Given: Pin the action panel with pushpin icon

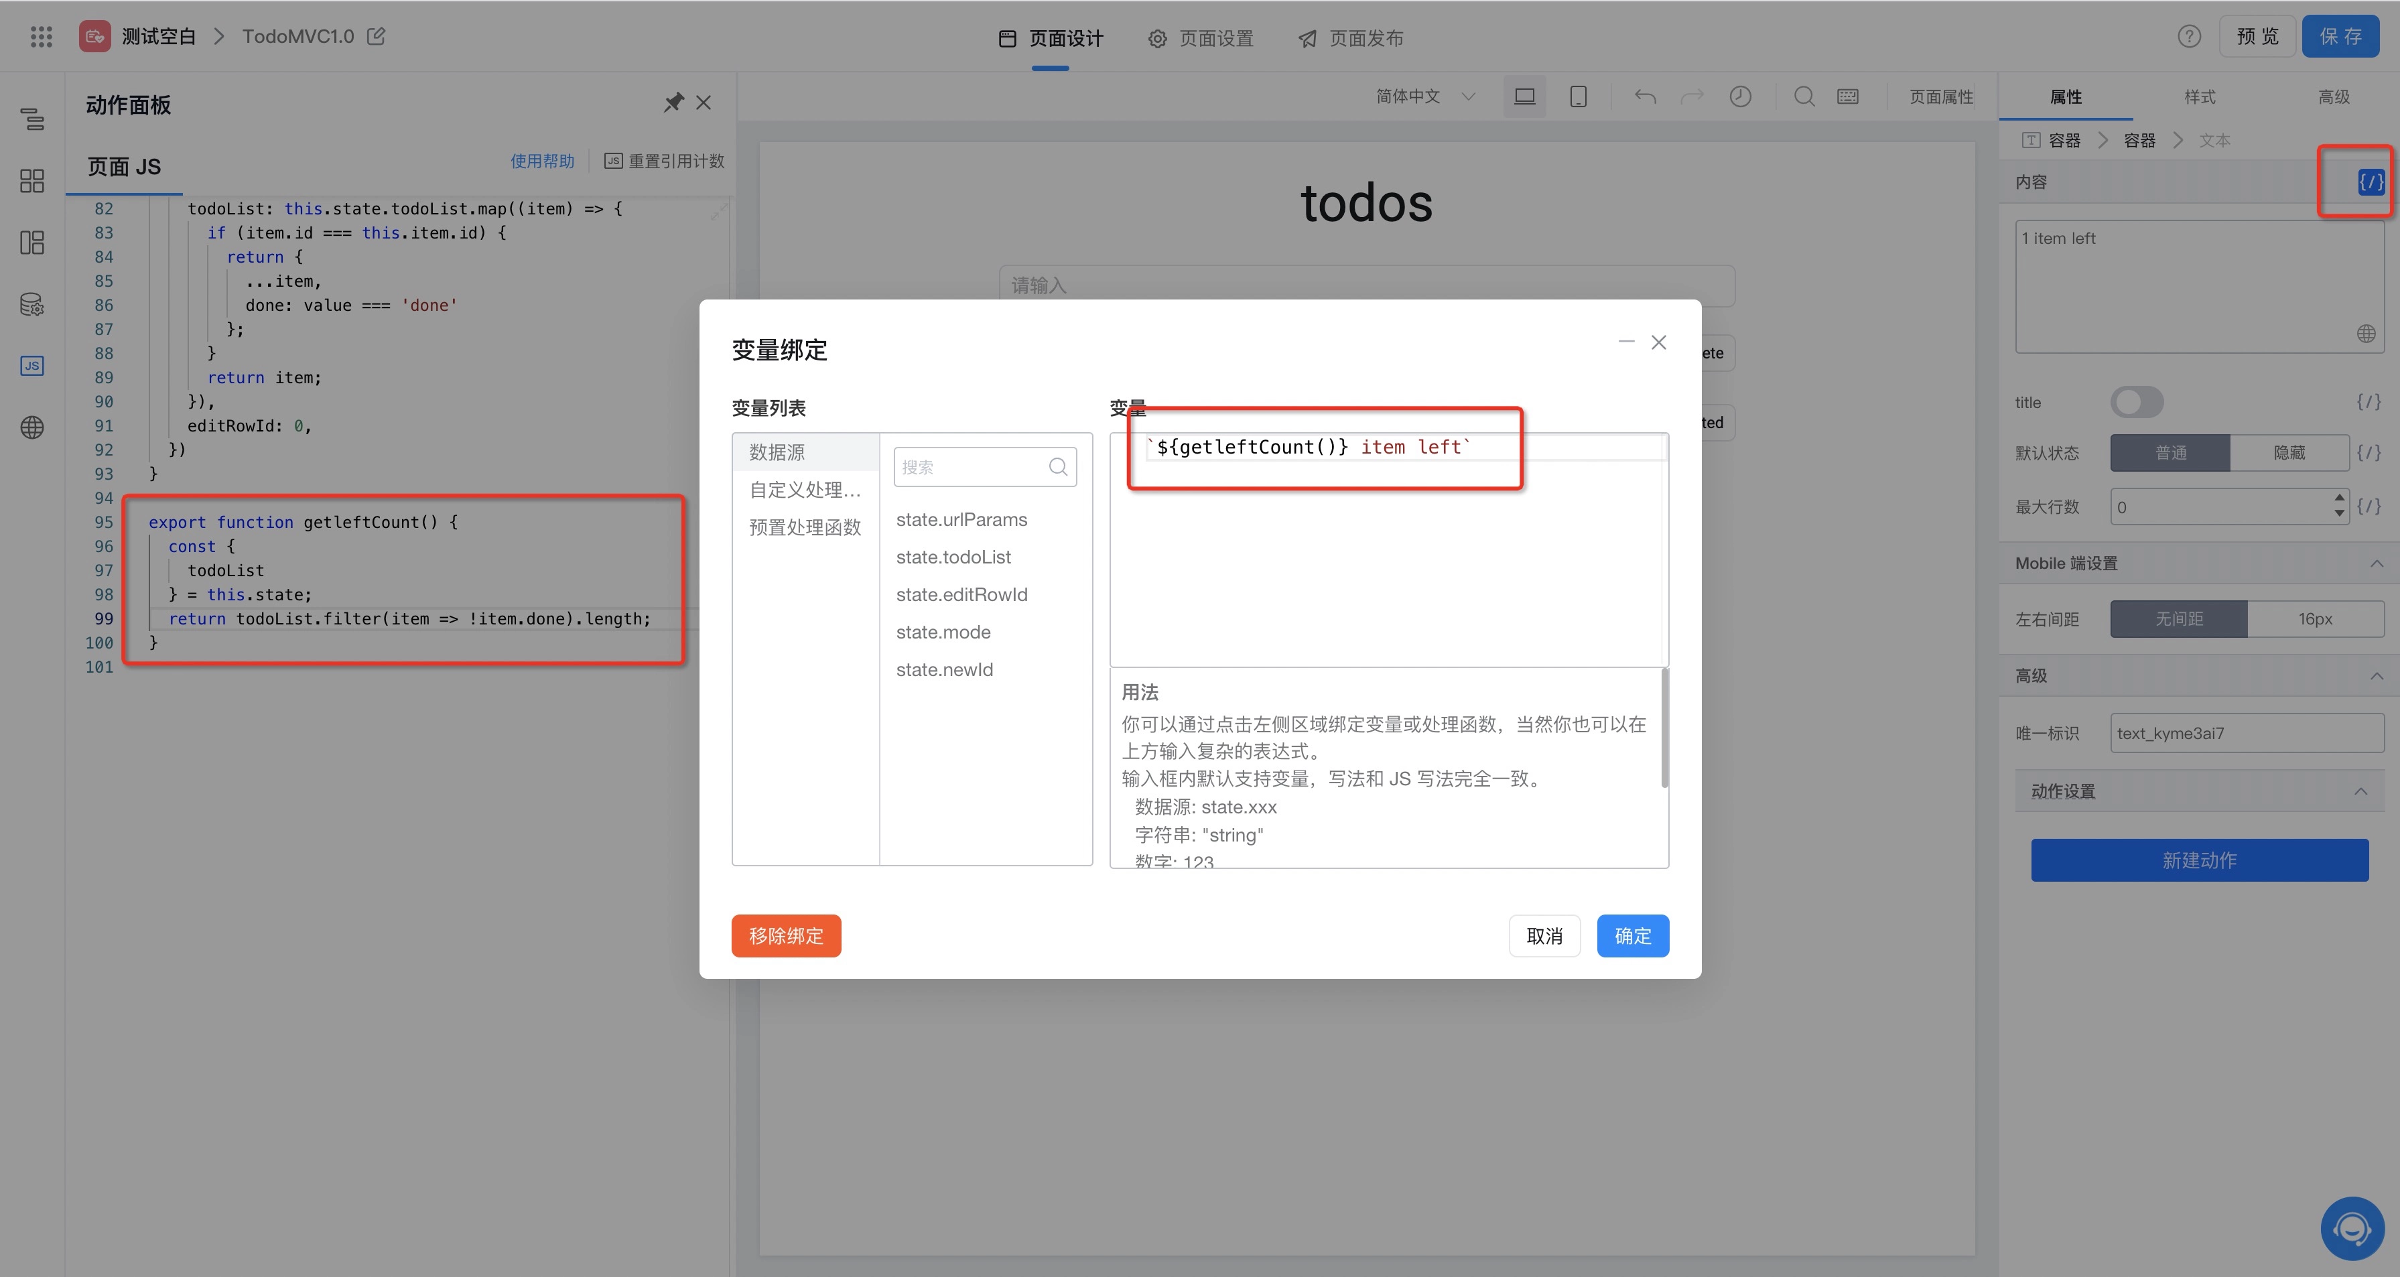Looking at the screenshot, I should point(673,103).
